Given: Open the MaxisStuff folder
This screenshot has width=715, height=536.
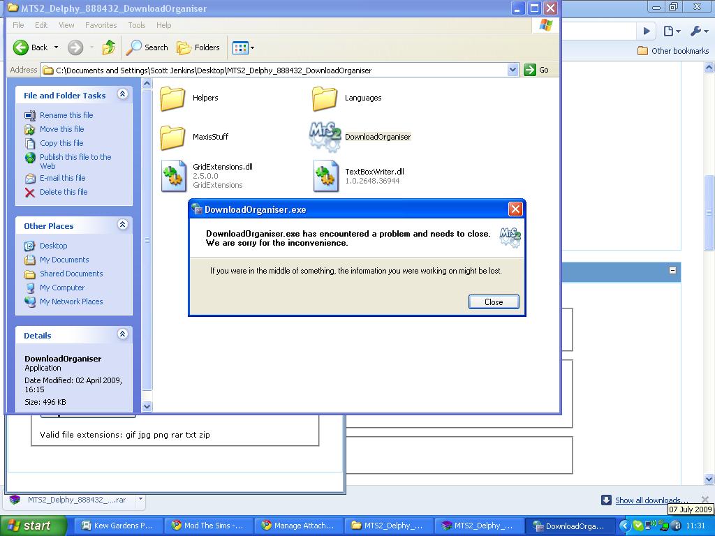Looking at the screenshot, I should (x=172, y=137).
